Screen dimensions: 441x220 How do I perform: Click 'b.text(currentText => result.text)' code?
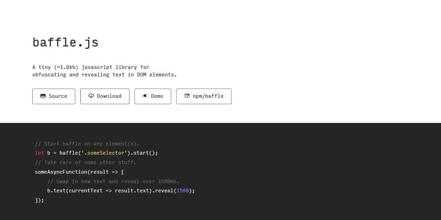(100, 191)
